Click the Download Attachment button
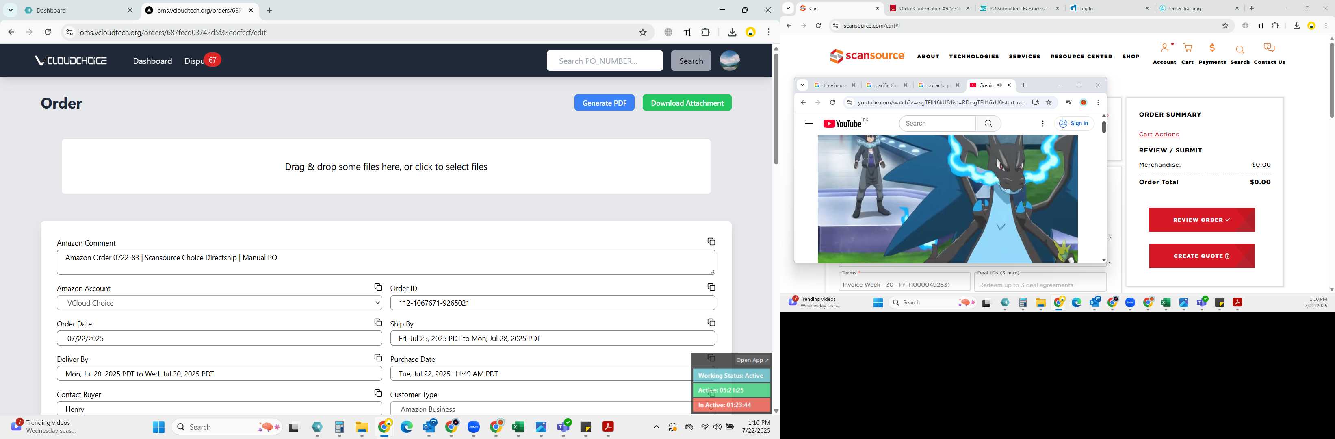This screenshot has width=1335, height=439. click(687, 102)
